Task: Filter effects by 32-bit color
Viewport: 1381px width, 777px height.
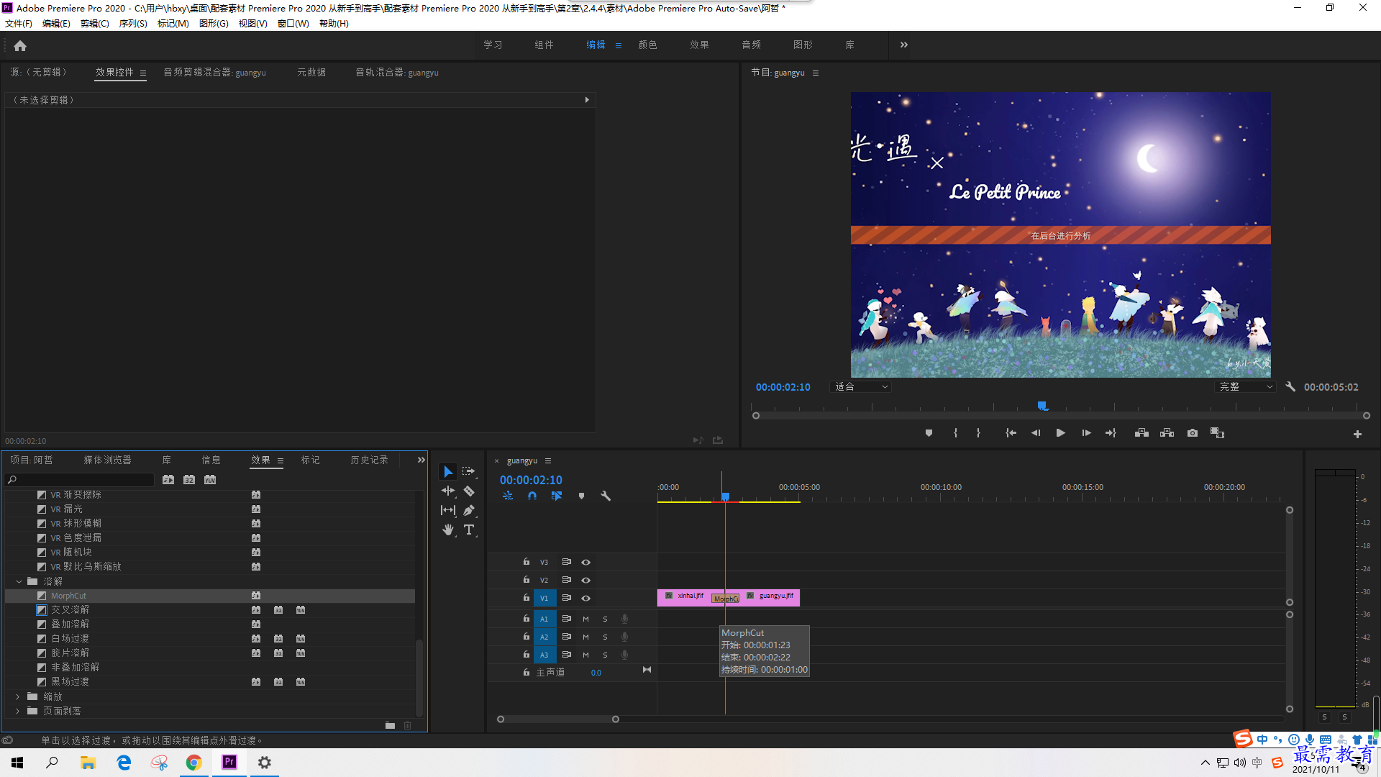Action: [189, 480]
